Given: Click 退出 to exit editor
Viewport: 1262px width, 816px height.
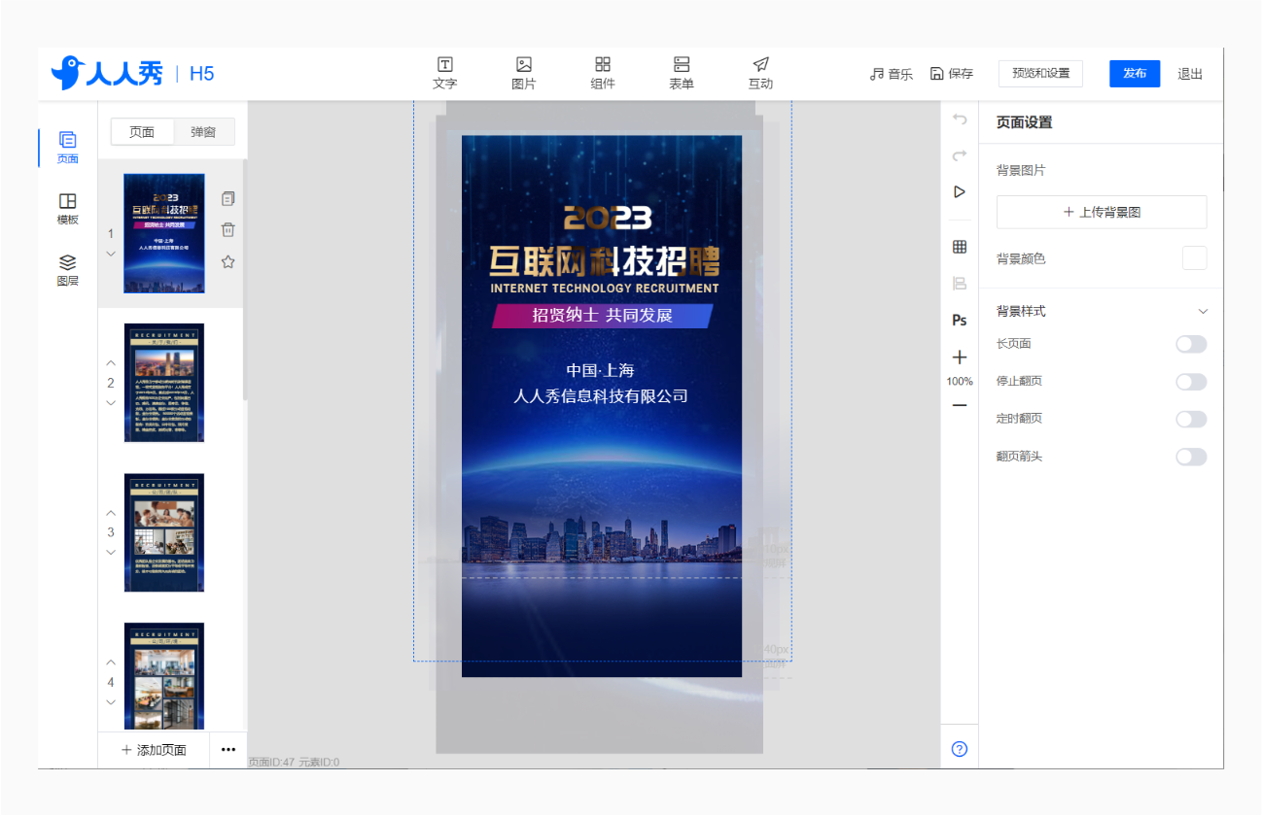Looking at the screenshot, I should 1190,74.
